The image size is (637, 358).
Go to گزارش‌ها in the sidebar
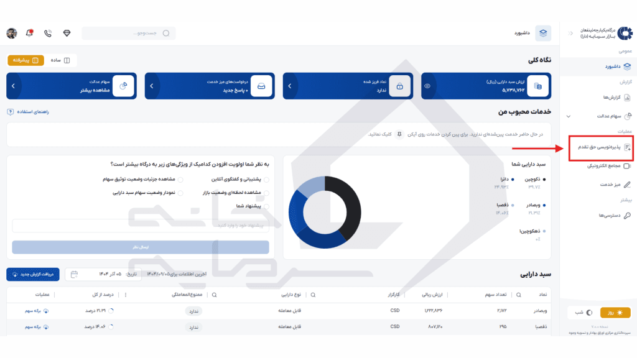coord(607,98)
